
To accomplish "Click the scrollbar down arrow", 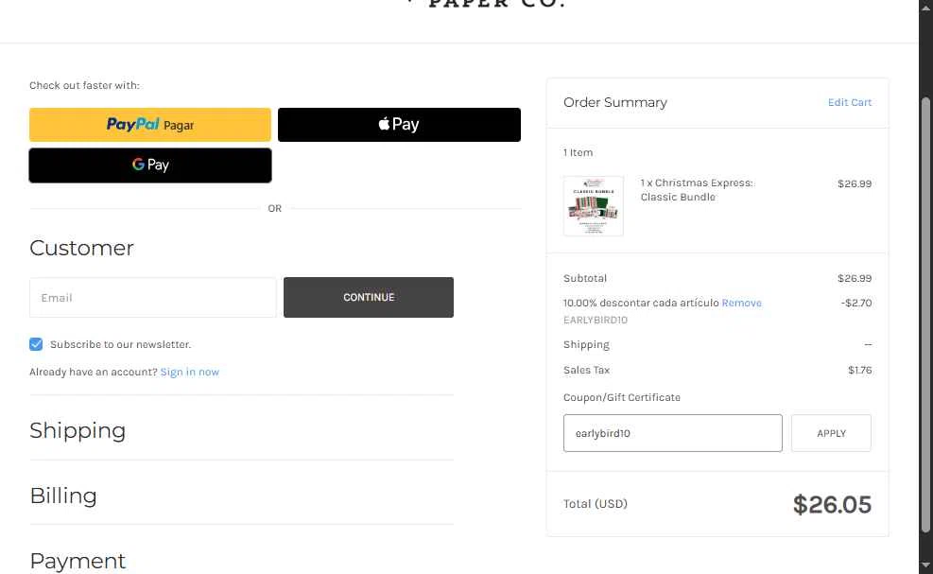I will [925, 565].
